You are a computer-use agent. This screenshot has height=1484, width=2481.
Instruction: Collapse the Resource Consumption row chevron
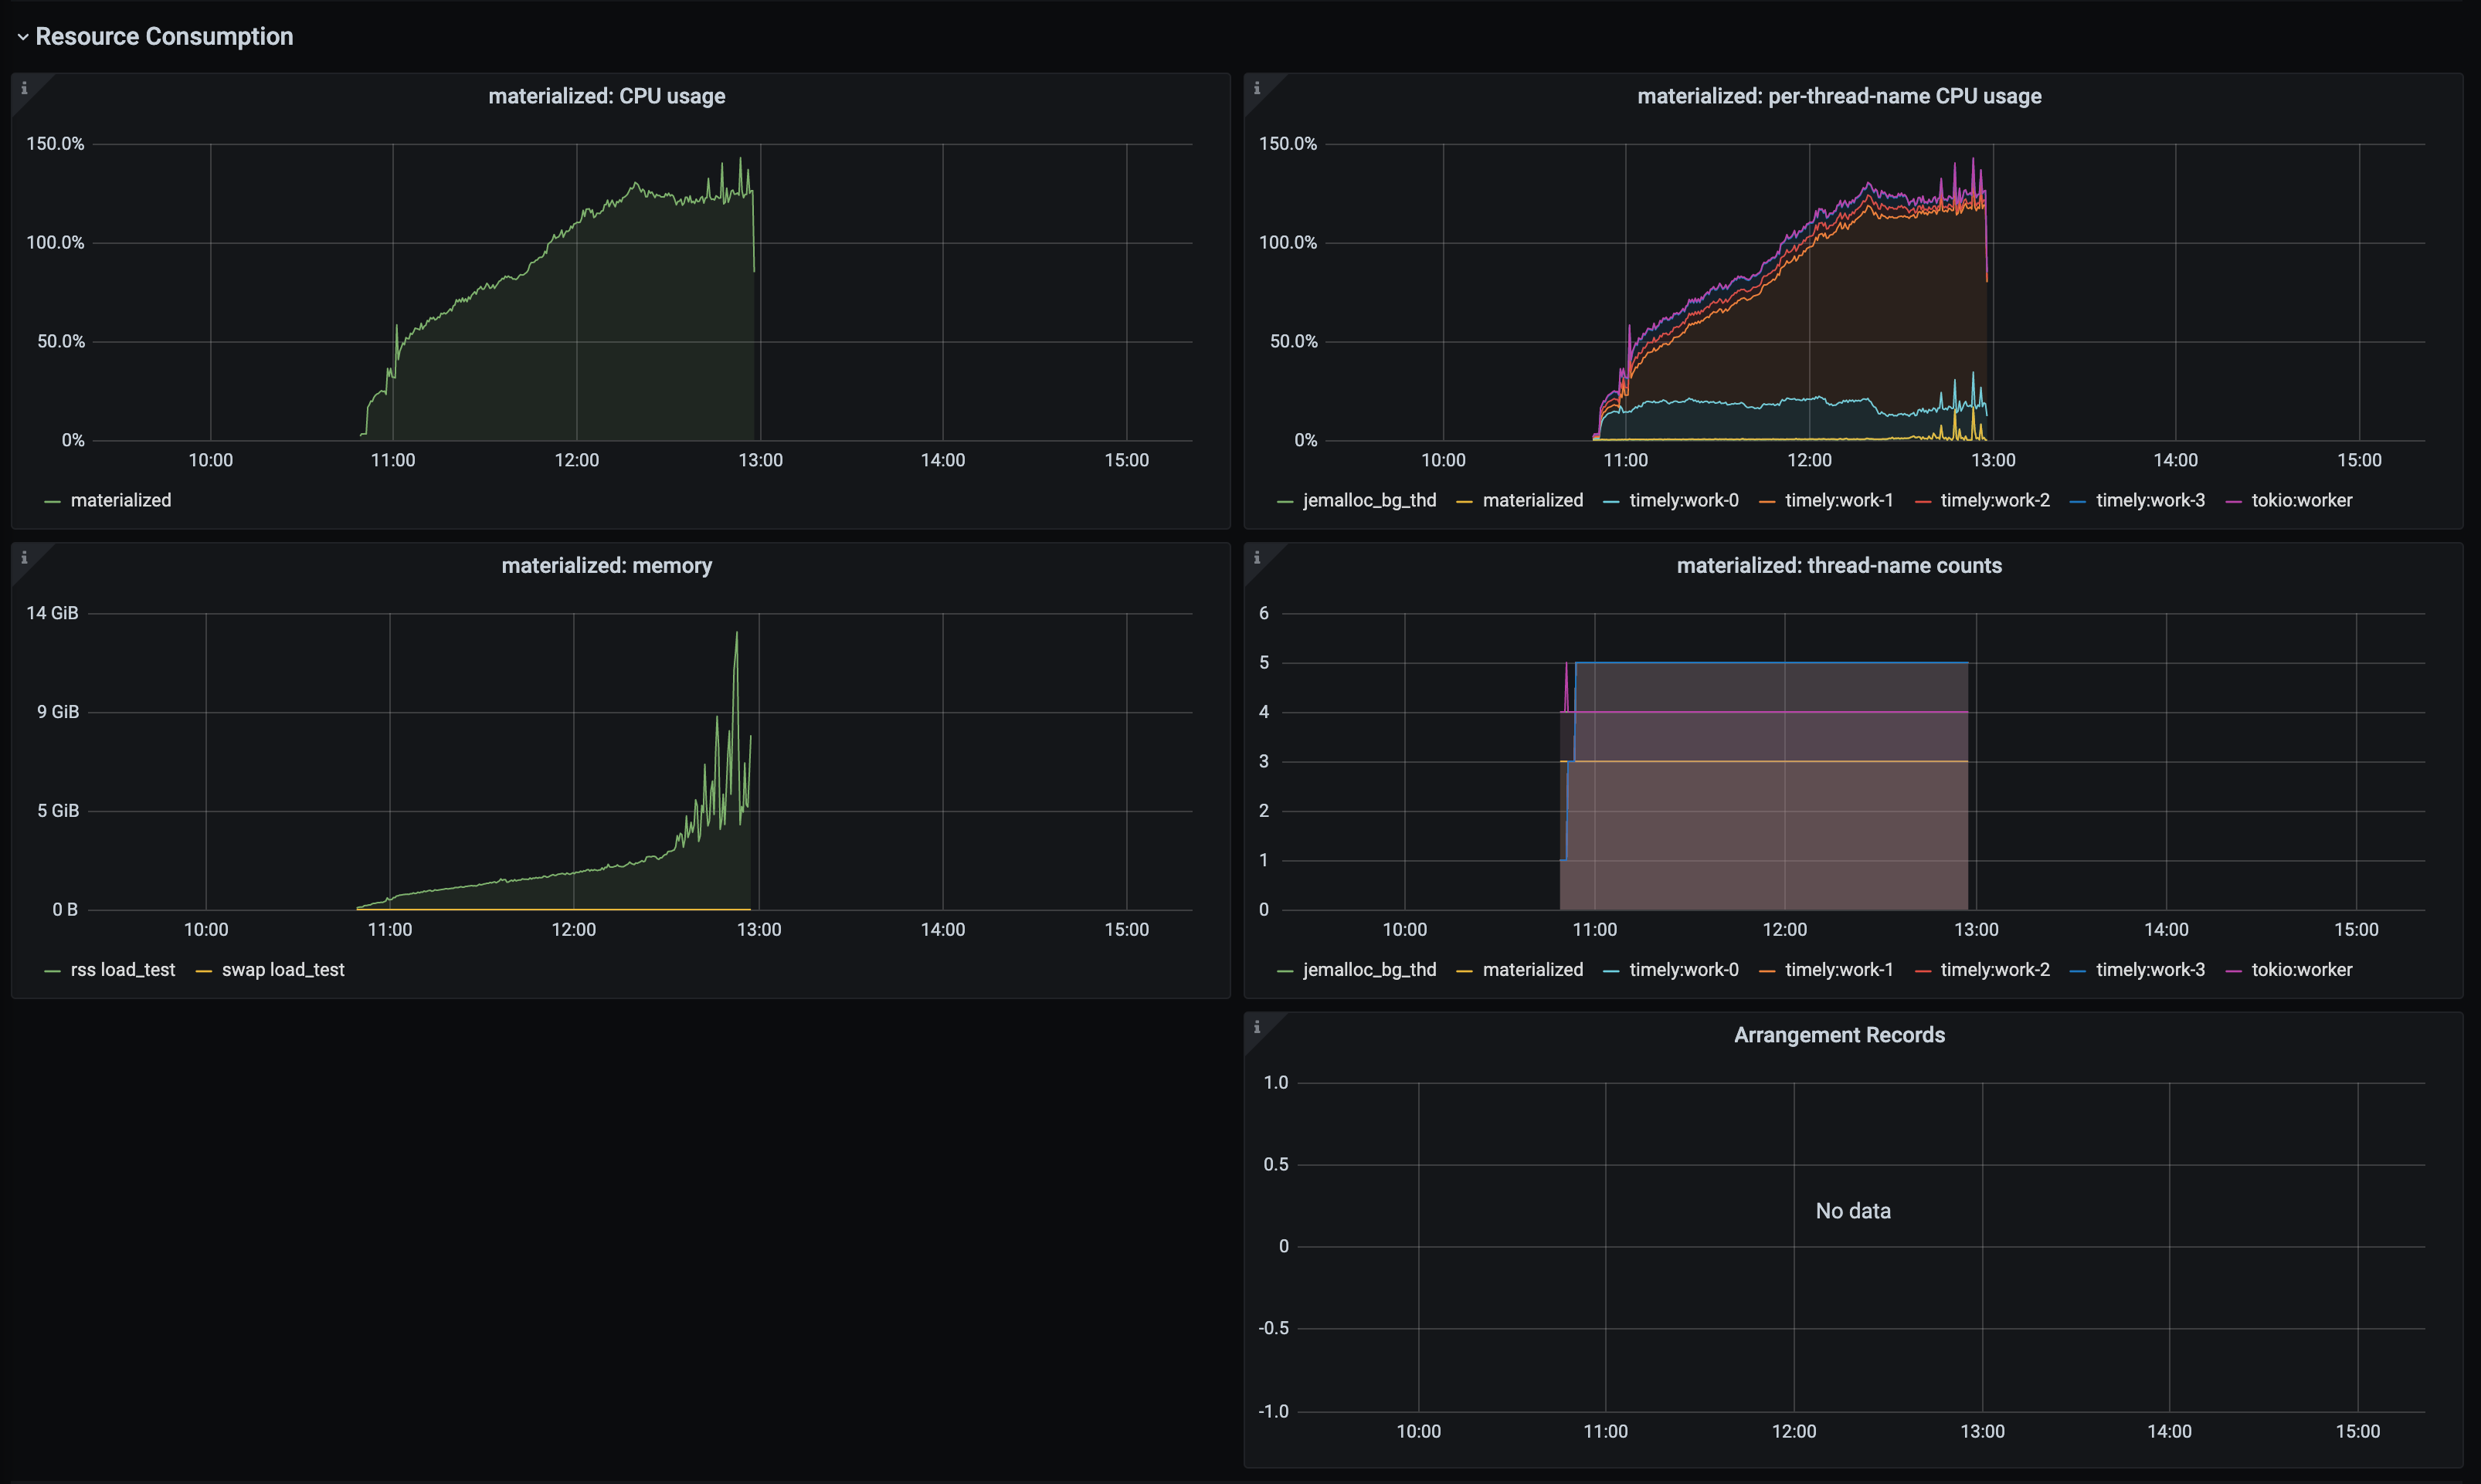(x=22, y=37)
